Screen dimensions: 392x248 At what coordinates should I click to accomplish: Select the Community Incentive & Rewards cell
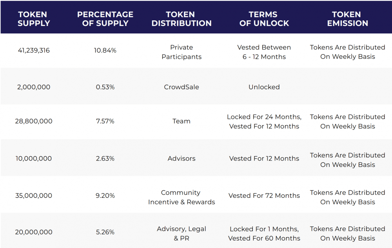pyautogui.click(x=181, y=197)
